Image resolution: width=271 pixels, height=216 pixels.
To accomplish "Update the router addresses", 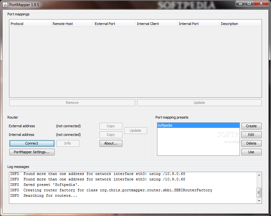I will click(x=135, y=130).
